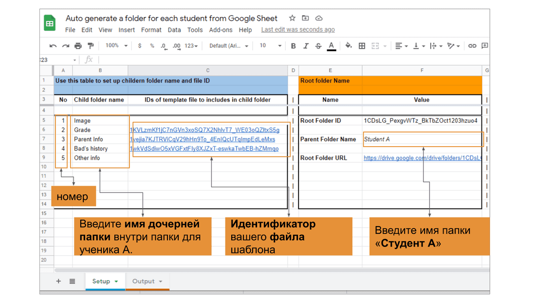
Task: Click the fill color bucket icon
Action: (x=348, y=46)
